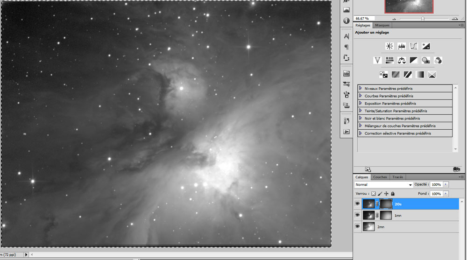Image resolution: width=467 pixels, height=260 pixels.
Task: Add a Photo Filter adjustment
Action: (426, 61)
